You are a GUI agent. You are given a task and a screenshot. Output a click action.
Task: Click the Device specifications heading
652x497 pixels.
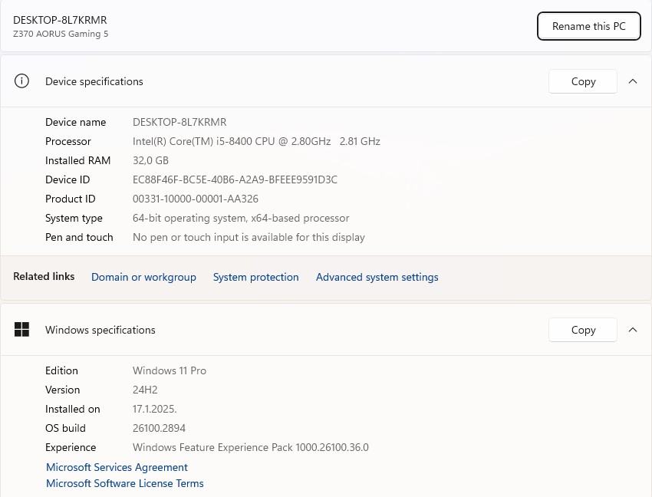pyautogui.click(x=94, y=81)
